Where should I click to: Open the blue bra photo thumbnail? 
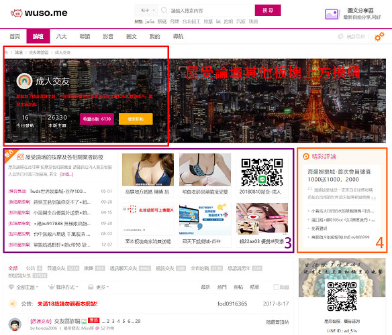pyautogui.click(x=148, y=170)
